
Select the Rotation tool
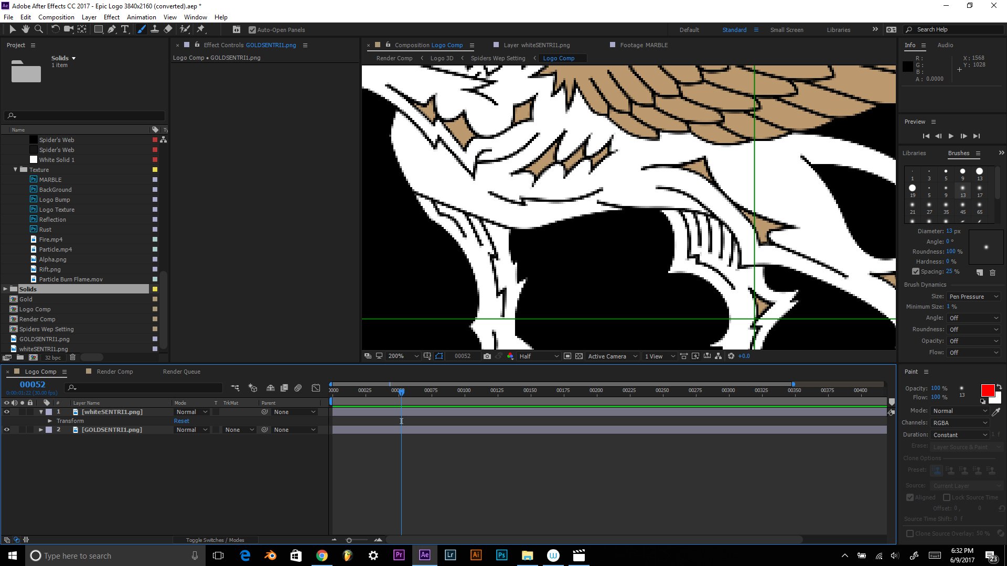[55, 29]
